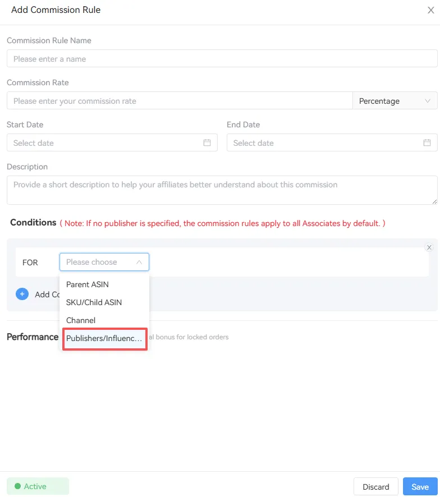Click the commission rate input field
The image size is (440, 497).
tap(180, 101)
